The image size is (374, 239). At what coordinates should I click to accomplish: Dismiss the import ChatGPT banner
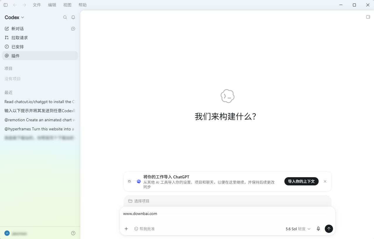325,181
